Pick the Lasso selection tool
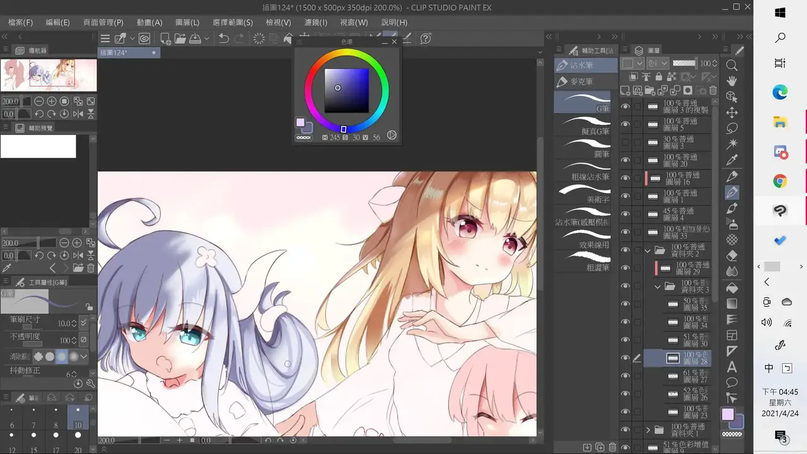 pos(732,129)
